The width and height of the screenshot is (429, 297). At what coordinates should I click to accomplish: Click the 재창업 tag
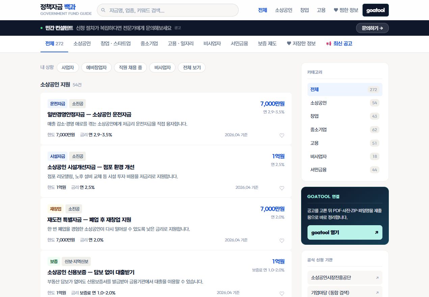56,209
